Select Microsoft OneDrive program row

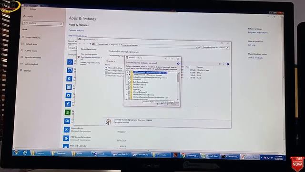click(x=114, y=68)
